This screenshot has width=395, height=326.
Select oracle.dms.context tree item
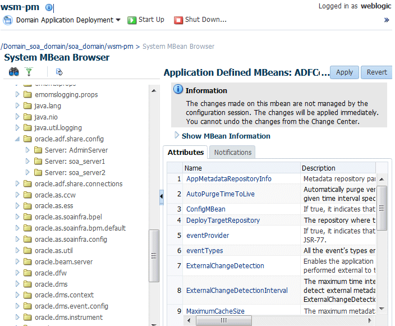point(64,295)
